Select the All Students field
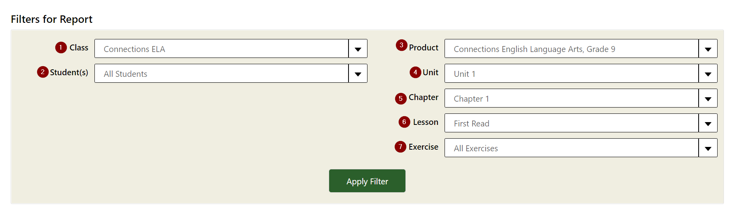 pos(221,74)
